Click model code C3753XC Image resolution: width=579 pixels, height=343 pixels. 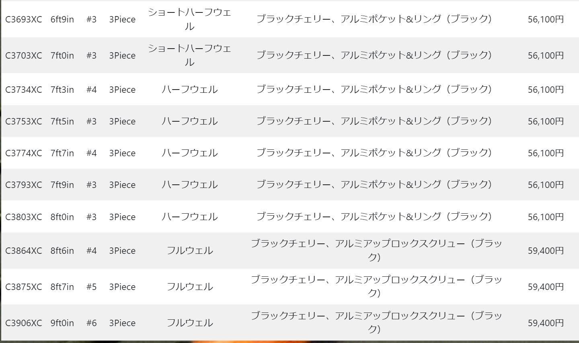coord(24,121)
